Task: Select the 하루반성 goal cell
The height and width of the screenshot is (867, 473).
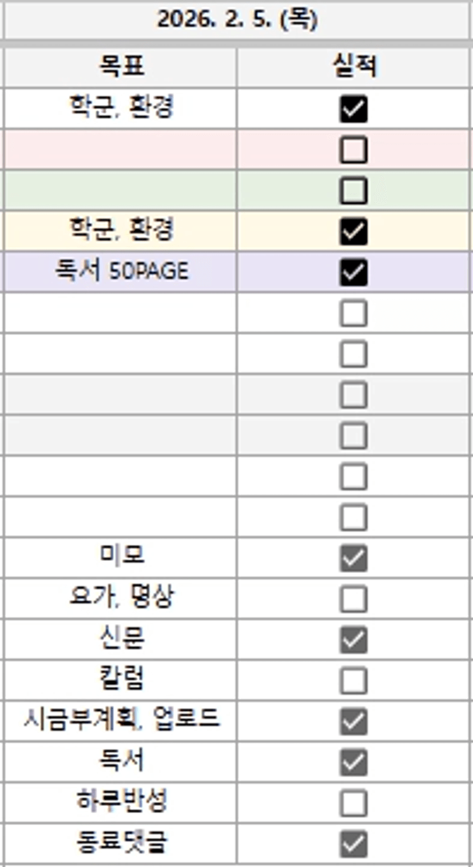Action: 121,802
